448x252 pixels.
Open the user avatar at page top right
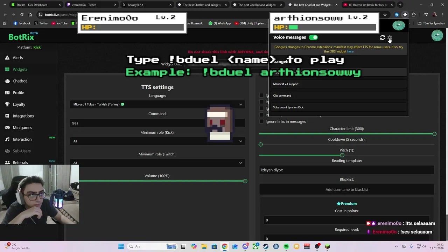coord(437,36)
